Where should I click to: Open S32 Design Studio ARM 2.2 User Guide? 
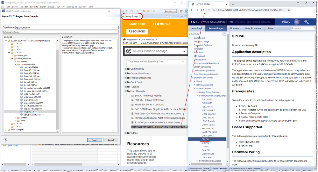[157, 123]
